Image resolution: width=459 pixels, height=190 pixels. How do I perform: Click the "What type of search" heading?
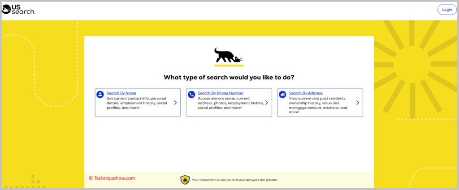tap(229, 78)
